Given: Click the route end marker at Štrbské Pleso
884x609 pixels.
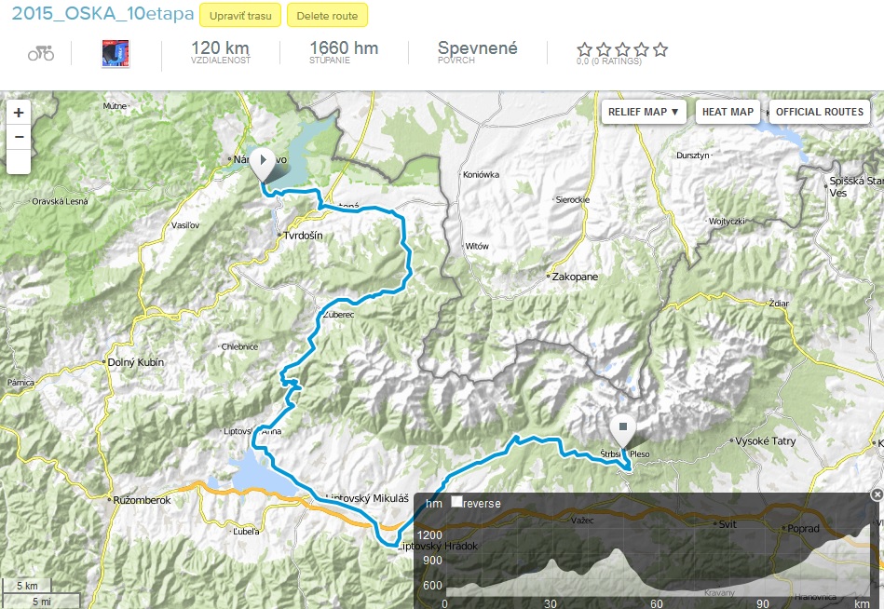Looking at the screenshot, I should pyautogui.click(x=623, y=432).
